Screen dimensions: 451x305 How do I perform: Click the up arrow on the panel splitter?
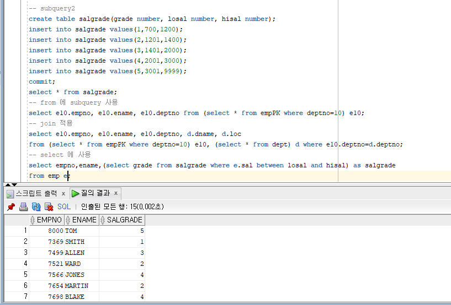pos(8,184)
